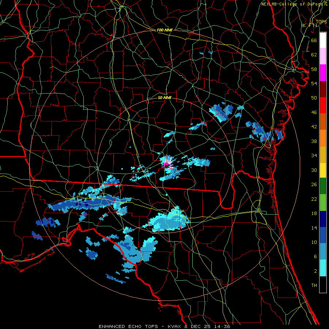Viewport: 329px width, 329px height.
Task: Click the light pink legend swatch
Action: 323,56
